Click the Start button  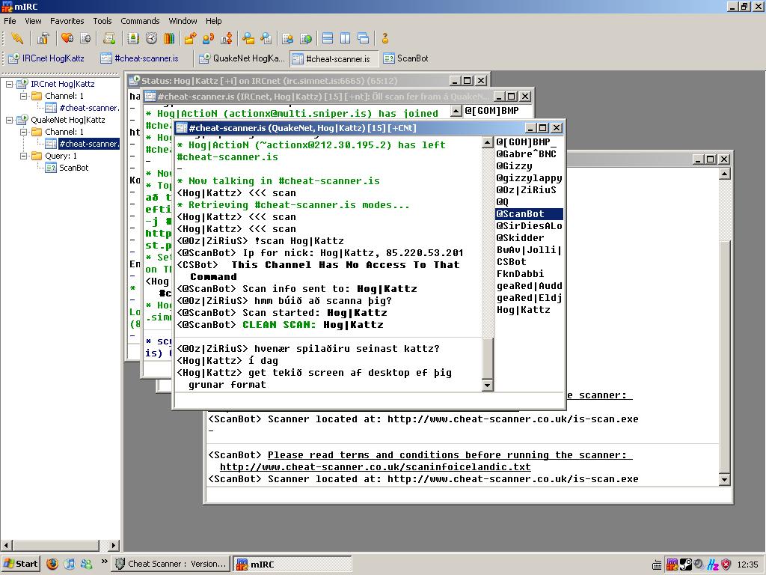click(x=20, y=564)
